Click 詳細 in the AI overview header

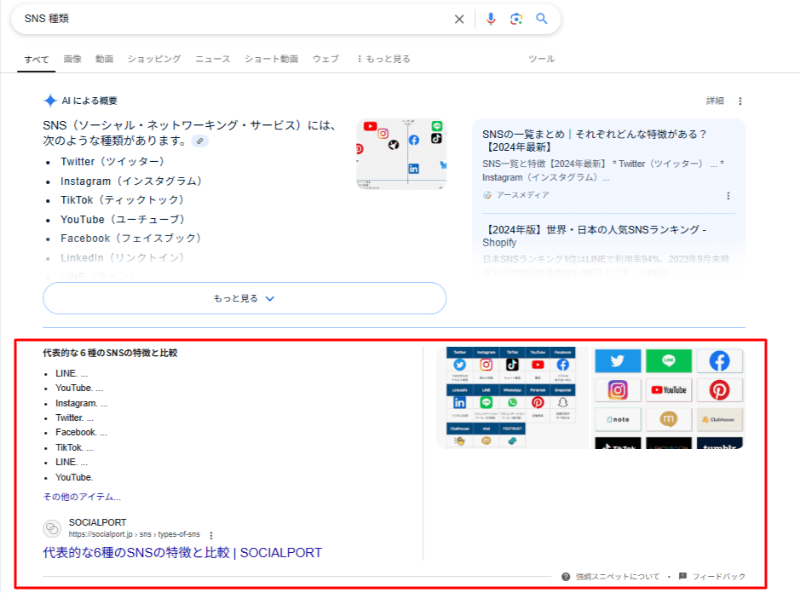pos(715,101)
